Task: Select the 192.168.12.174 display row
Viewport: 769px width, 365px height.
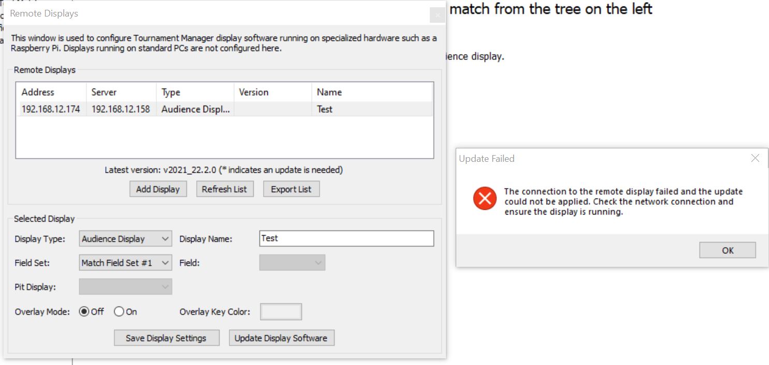Action: pos(224,109)
